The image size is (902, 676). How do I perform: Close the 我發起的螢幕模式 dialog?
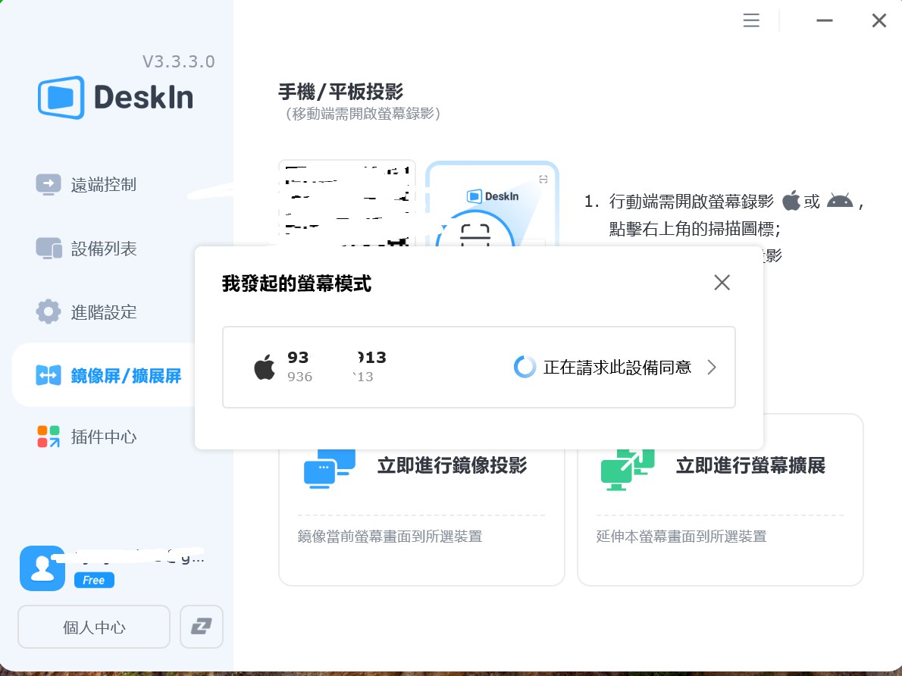722,283
